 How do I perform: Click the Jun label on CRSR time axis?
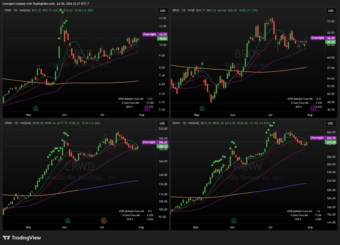[64, 115]
